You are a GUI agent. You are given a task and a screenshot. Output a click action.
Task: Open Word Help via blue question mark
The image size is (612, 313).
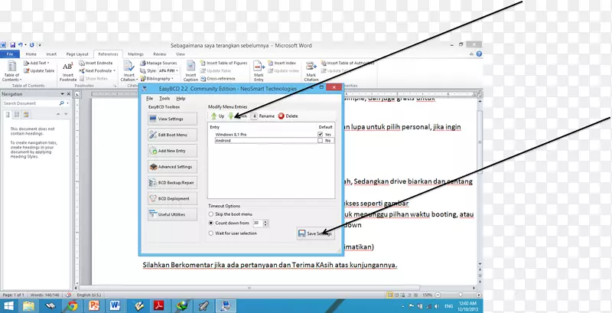[x=479, y=54]
